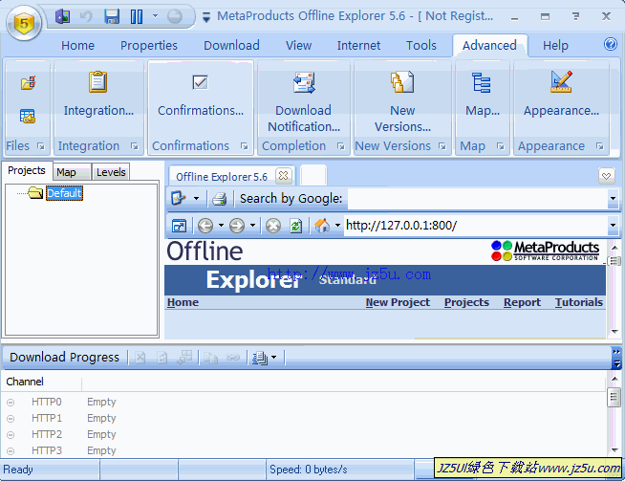Expand the Map group dialog launcher

500,146
